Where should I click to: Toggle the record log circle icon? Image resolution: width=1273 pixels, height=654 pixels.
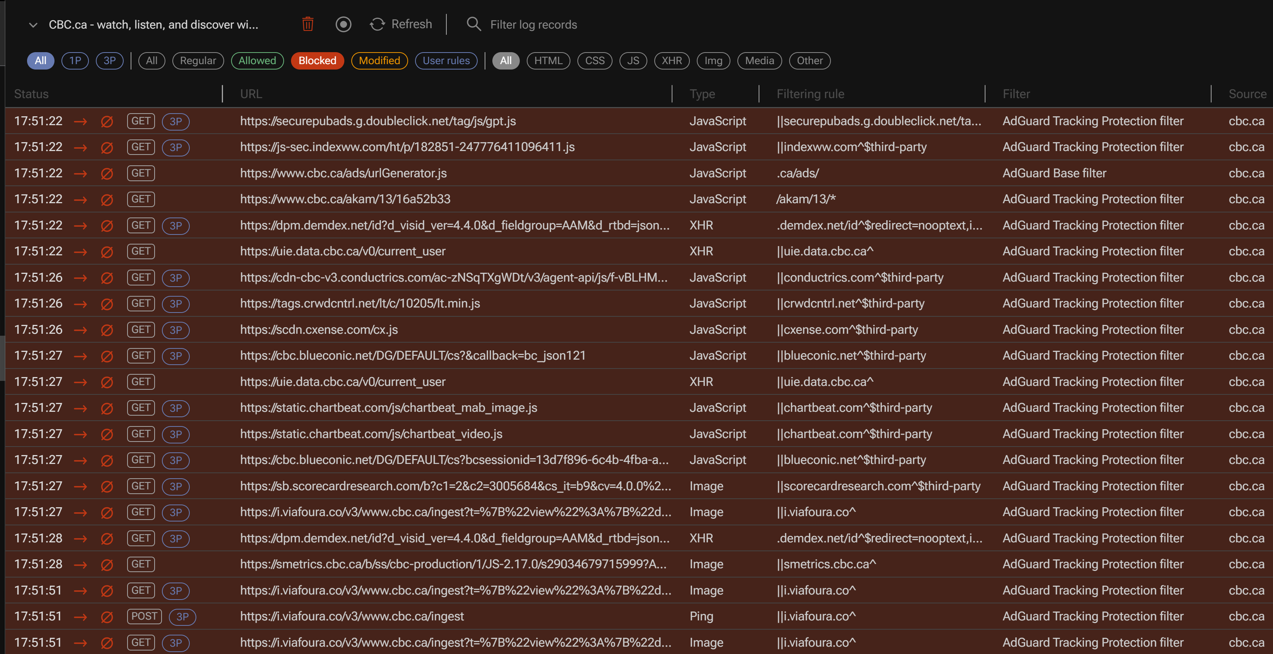coord(343,24)
